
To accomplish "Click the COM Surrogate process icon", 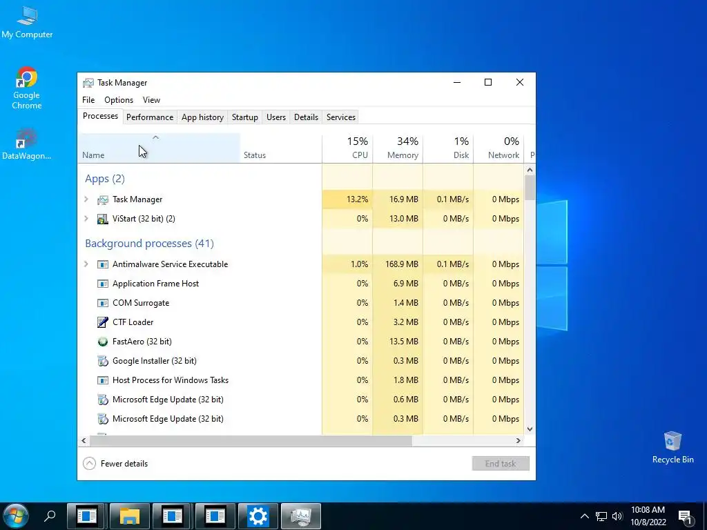I will tap(103, 304).
